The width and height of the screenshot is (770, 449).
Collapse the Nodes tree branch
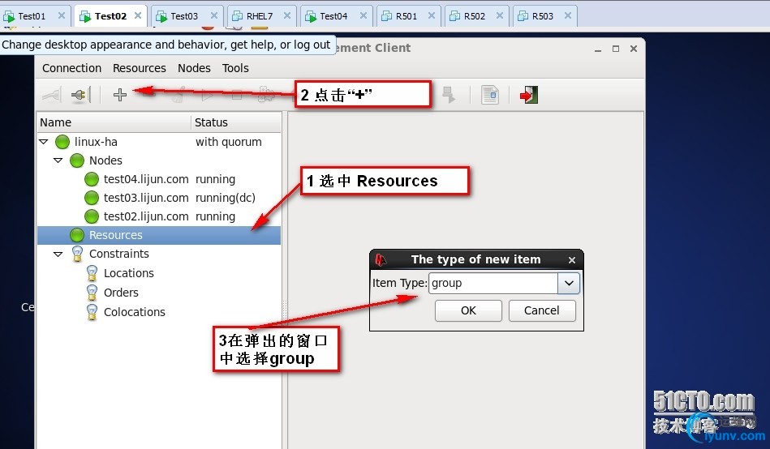tap(58, 160)
